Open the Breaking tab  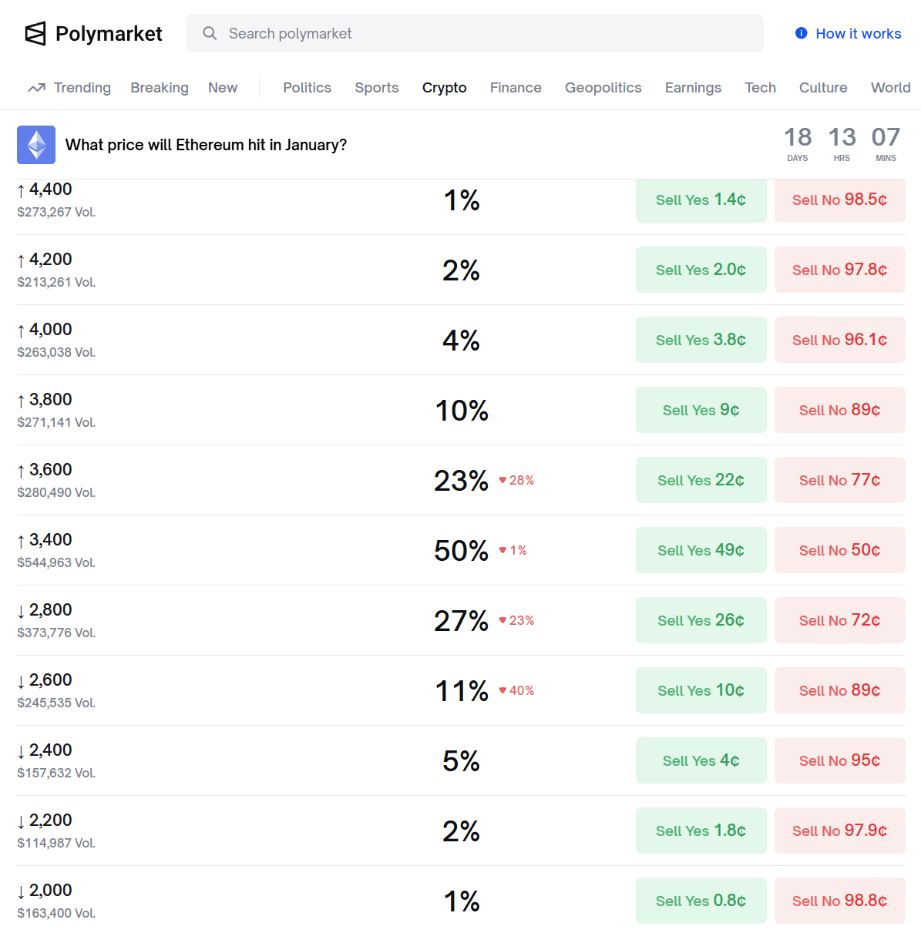coord(160,88)
